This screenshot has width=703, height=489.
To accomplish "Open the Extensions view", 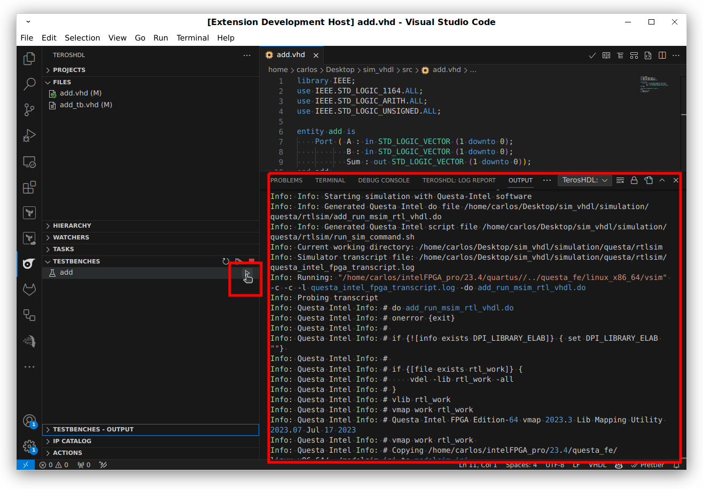I will (x=29, y=187).
